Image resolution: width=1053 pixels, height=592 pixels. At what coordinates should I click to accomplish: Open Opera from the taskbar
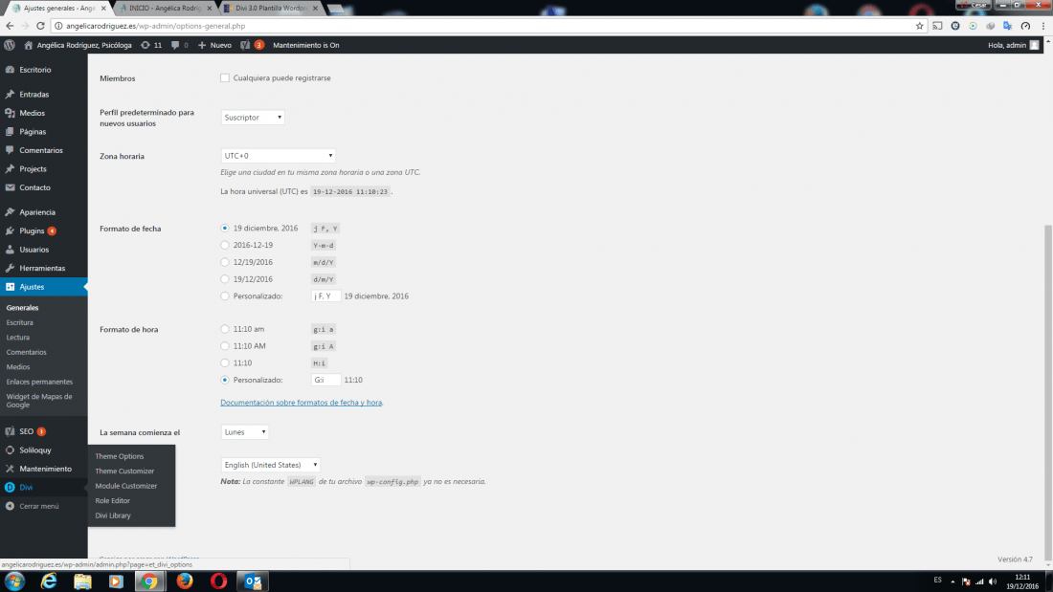click(218, 581)
